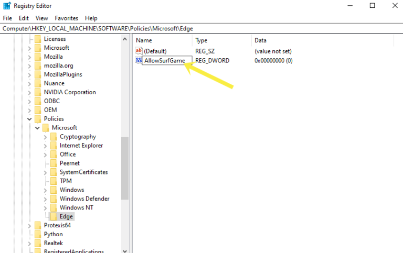The width and height of the screenshot is (403, 253).
Task: Collapse the Policies tree node
Action: [x=29, y=119]
